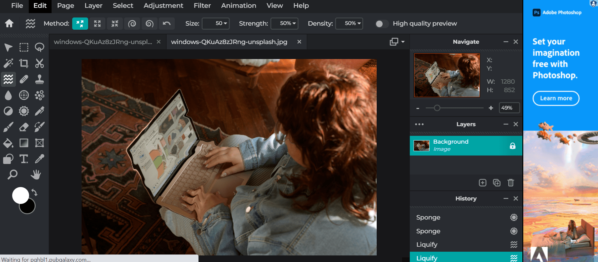This screenshot has width=598, height=262.
Task: Open the Strength dropdown
Action: click(284, 23)
